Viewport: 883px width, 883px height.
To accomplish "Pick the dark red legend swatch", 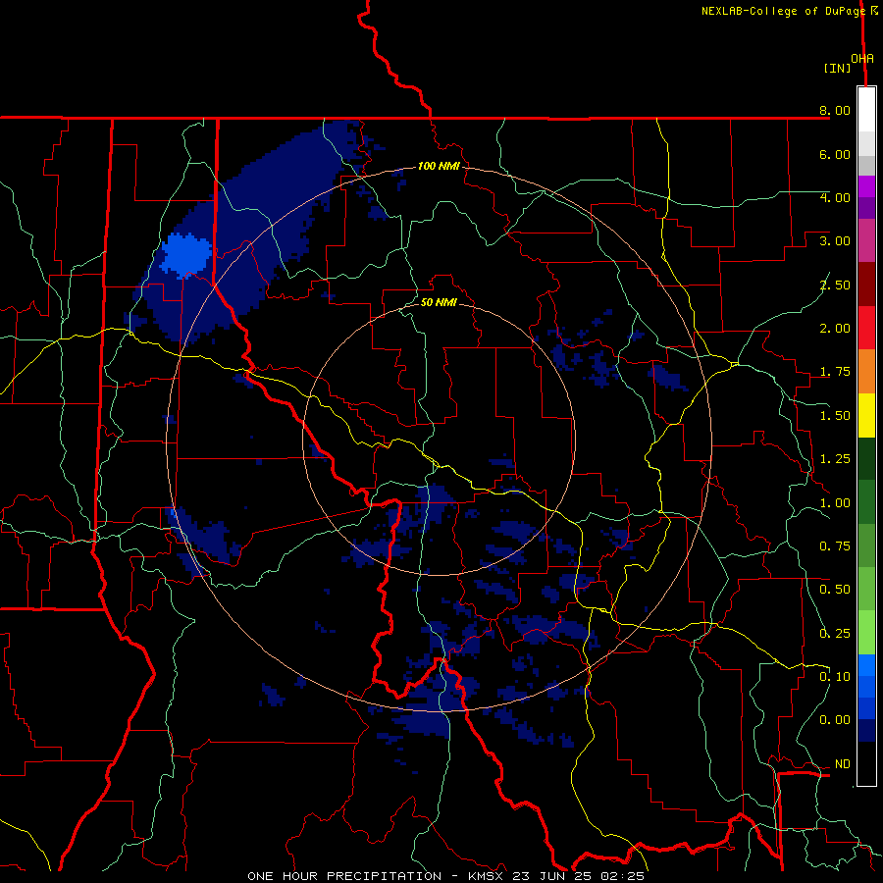I will click(x=866, y=285).
